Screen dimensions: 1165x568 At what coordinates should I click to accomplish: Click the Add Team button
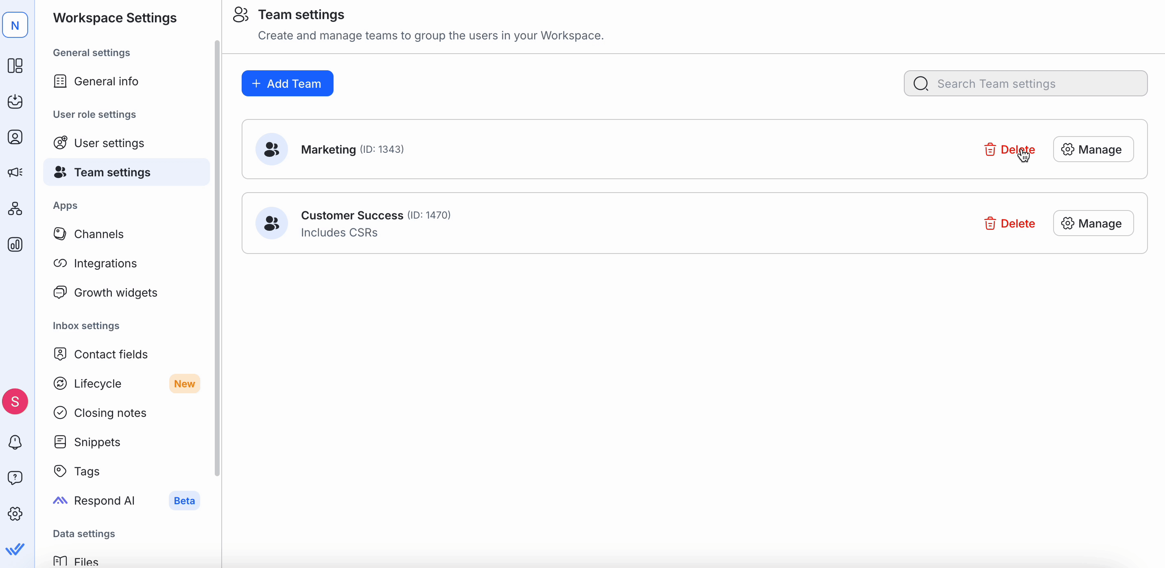point(287,84)
